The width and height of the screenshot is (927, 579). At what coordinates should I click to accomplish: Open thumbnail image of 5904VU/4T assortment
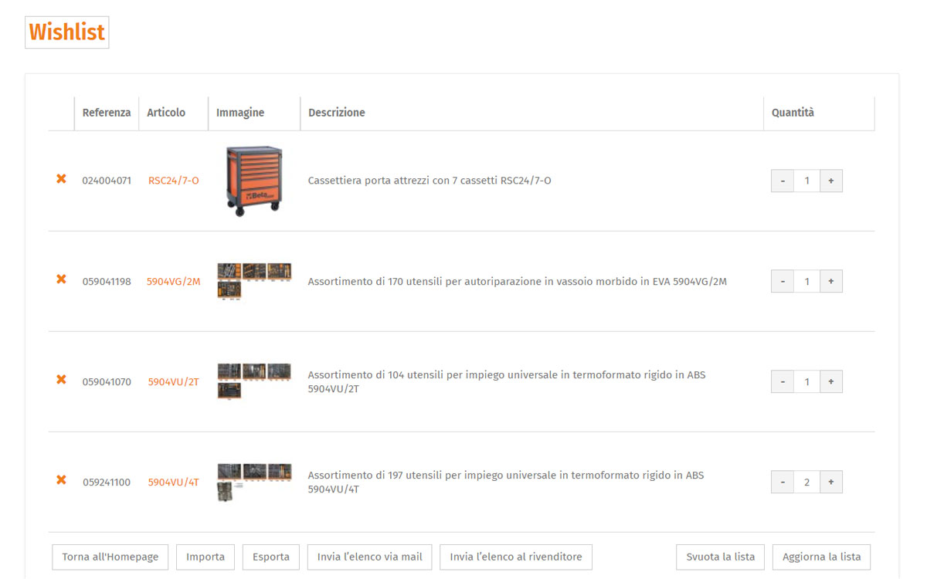[x=254, y=482]
